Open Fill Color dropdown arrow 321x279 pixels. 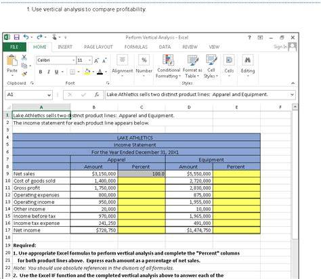93,72
